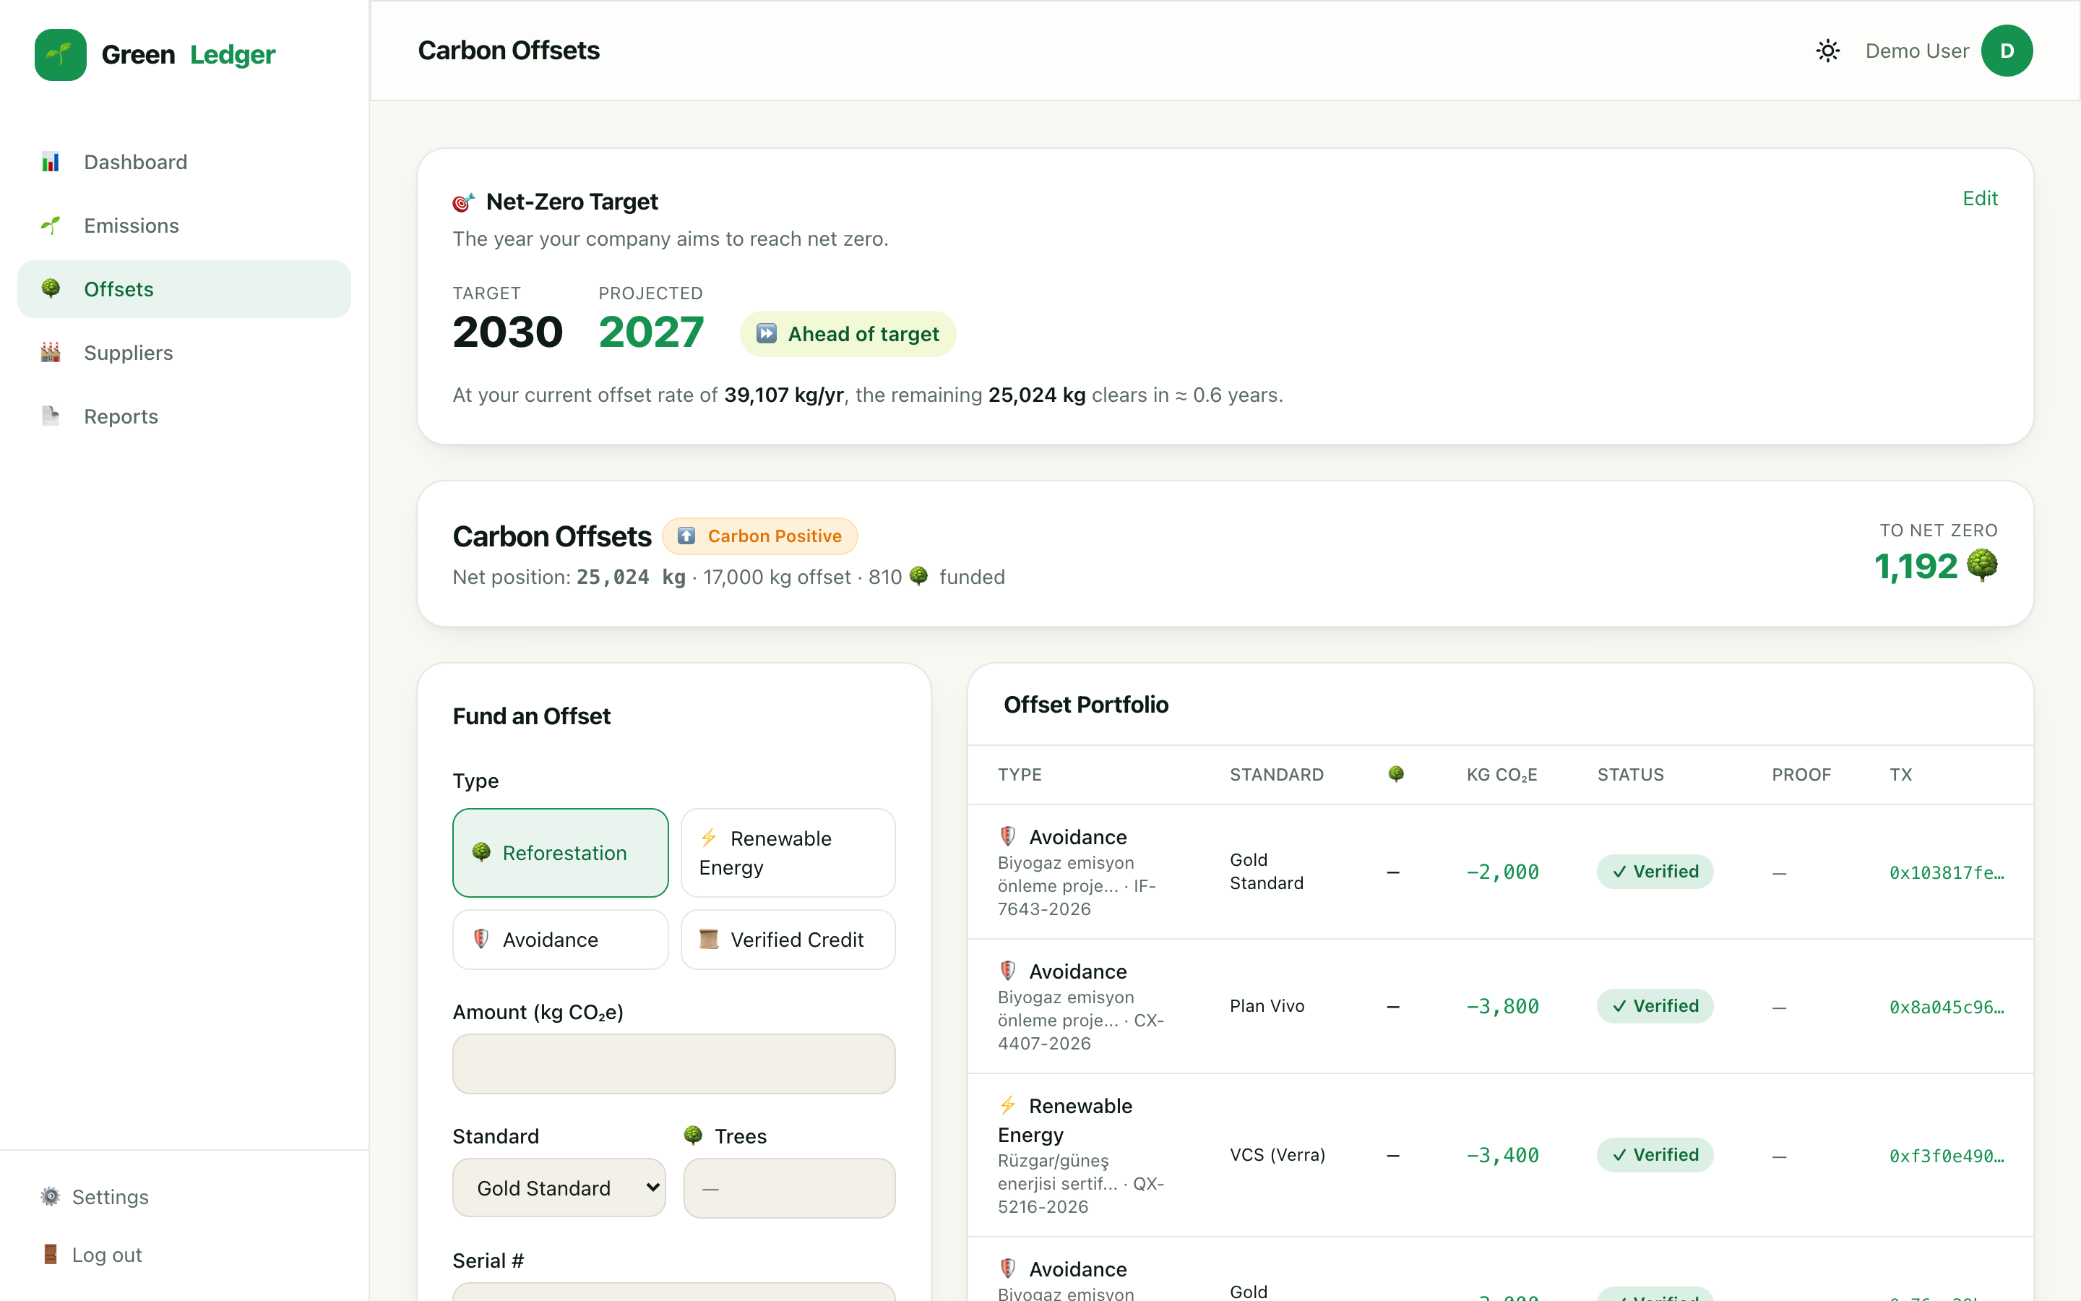Open transaction 0x103817fe… link
The width and height of the screenshot is (2081, 1301).
tap(1947, 872)
